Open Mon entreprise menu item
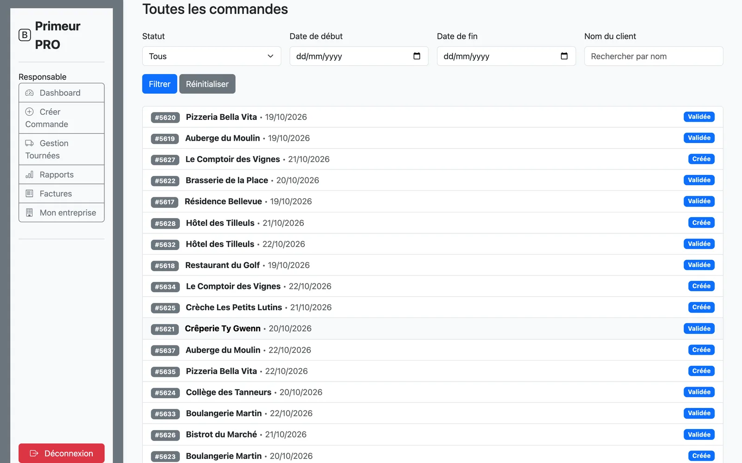The image size is (742, 463). [62, 213]
